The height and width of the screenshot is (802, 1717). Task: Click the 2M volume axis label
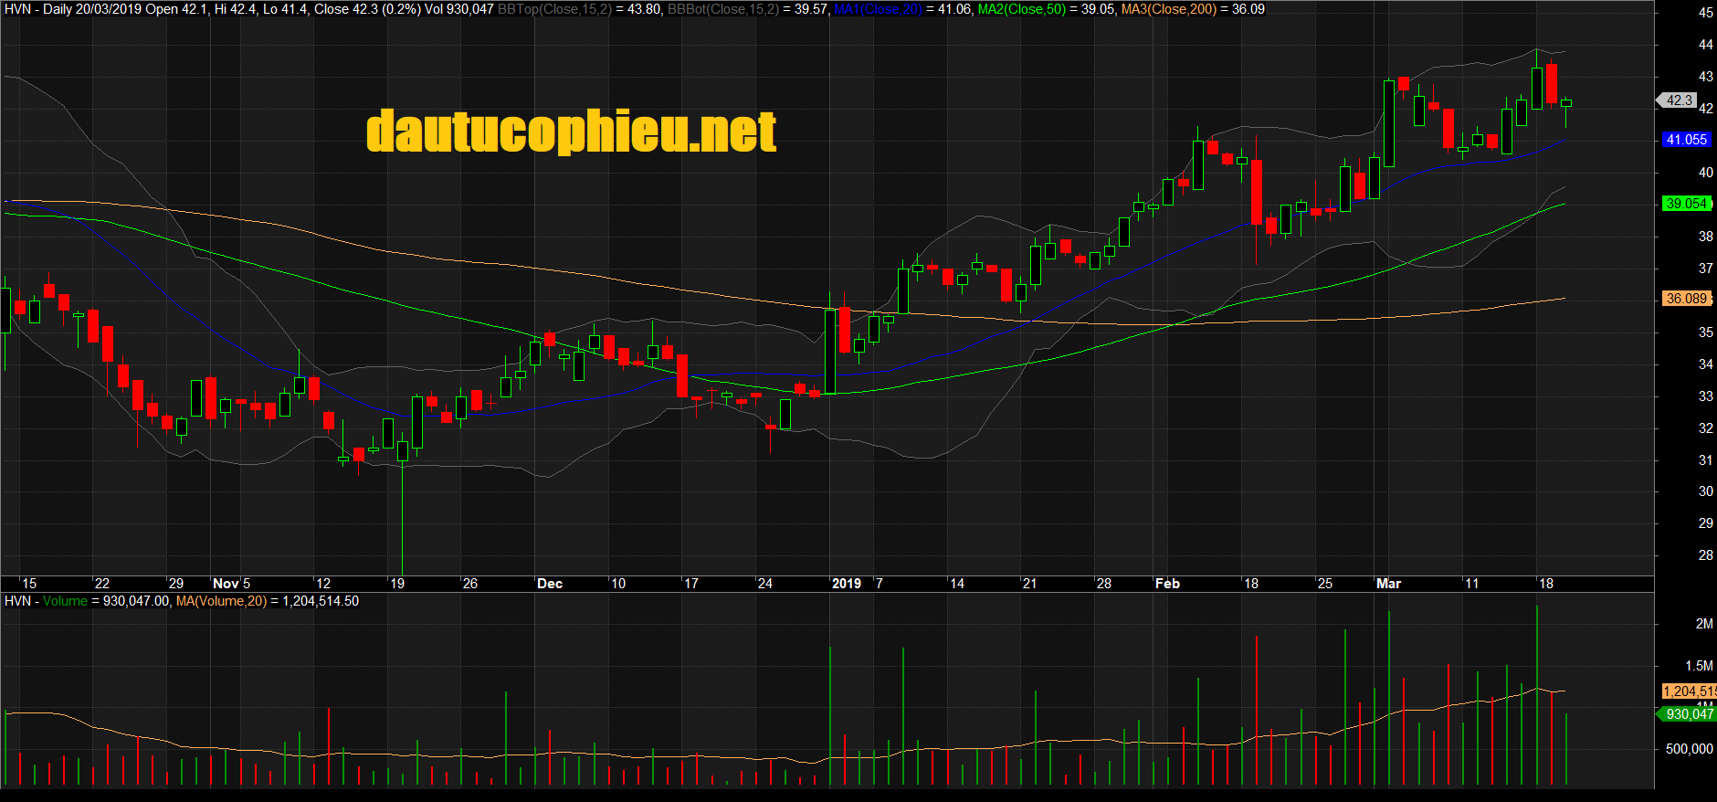[1704, 624]
